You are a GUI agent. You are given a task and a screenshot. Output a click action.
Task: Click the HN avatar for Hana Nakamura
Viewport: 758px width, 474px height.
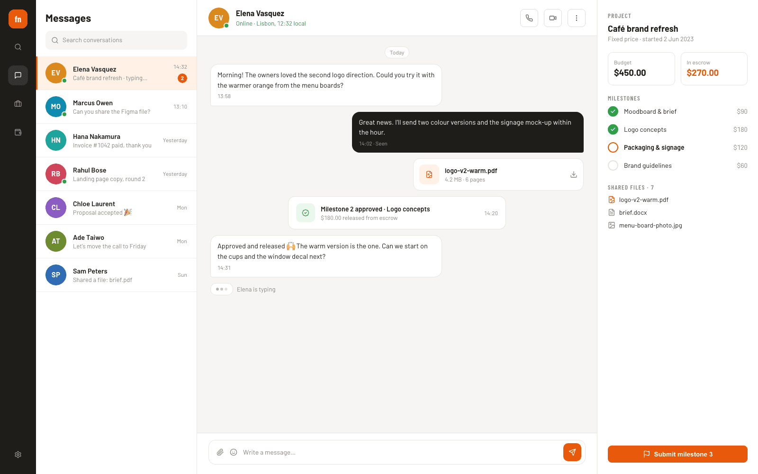point(56,140)
